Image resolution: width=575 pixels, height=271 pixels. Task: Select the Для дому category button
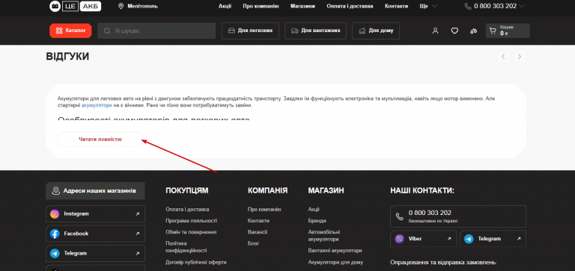376,31
